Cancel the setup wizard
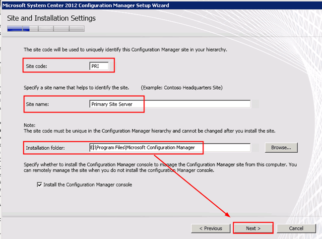 pos(296,228)
